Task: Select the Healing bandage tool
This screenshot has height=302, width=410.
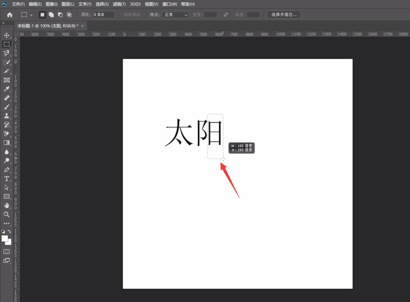Action: click(6, 98)
